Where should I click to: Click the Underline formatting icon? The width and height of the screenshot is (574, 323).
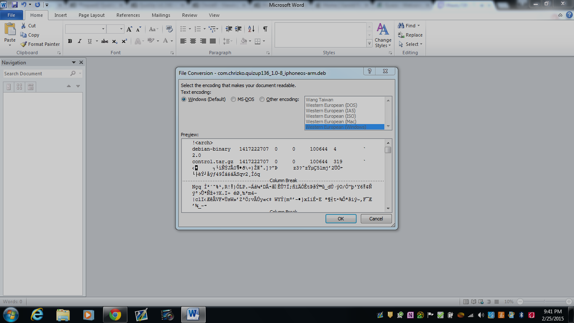click(x=90, y=41)
